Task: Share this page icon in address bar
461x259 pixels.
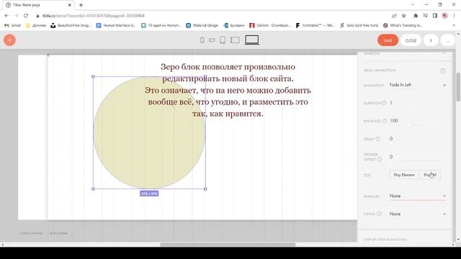Action: pyautogui.click(x=394, y=16)
